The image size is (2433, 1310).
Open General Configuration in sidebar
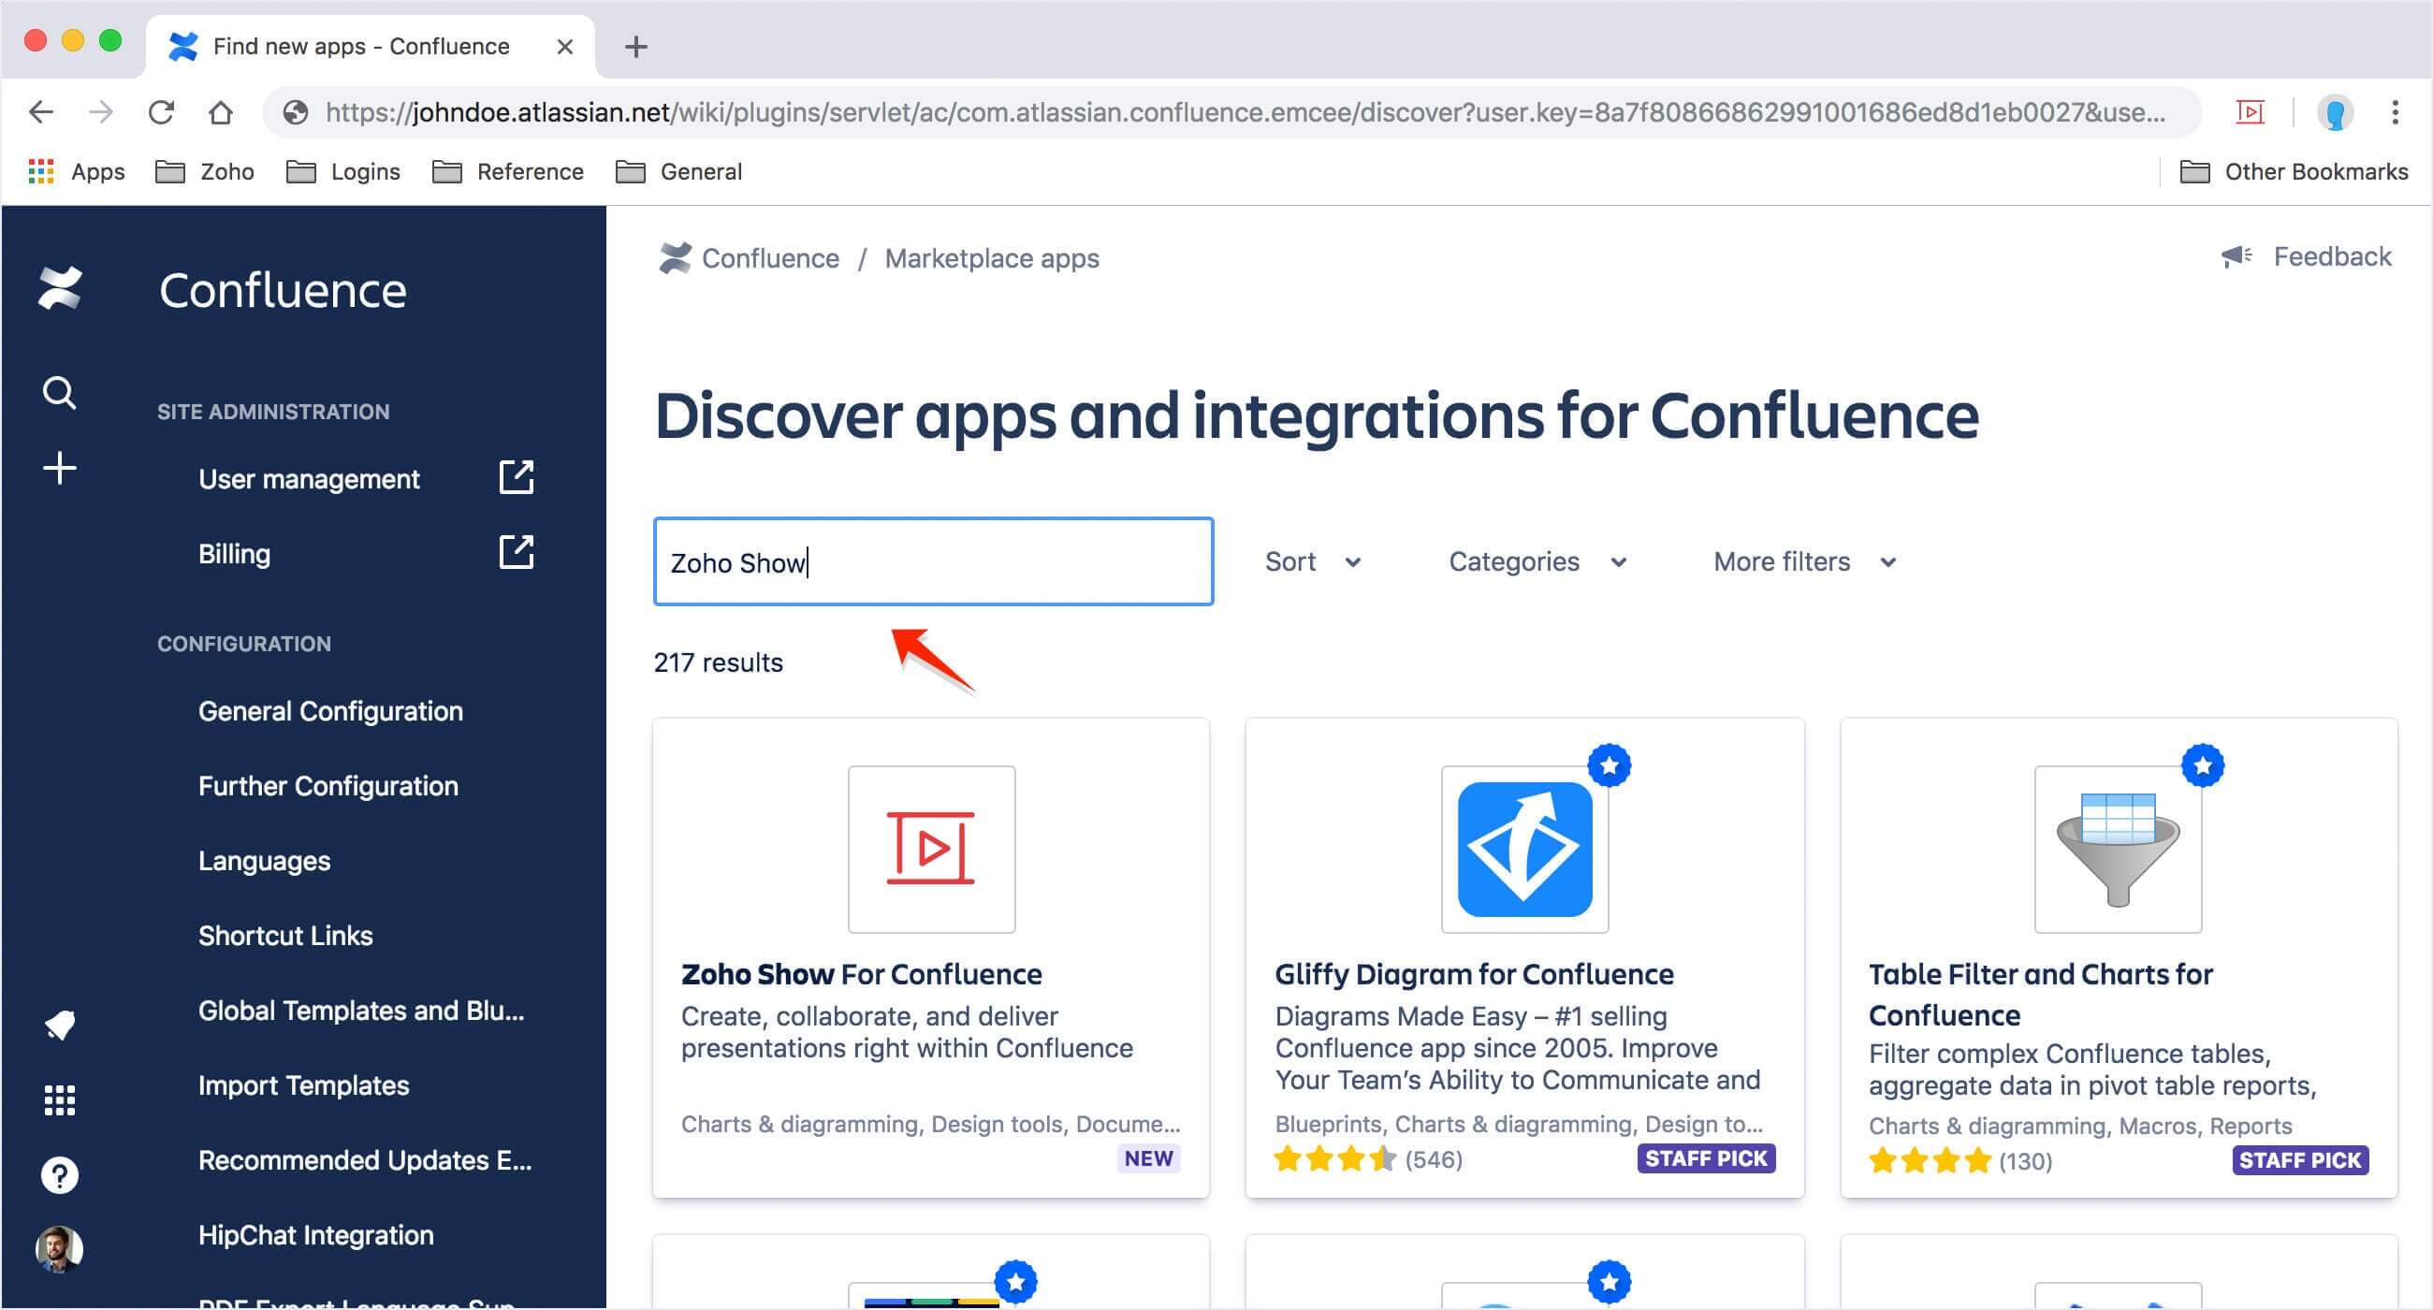(329, 711)
